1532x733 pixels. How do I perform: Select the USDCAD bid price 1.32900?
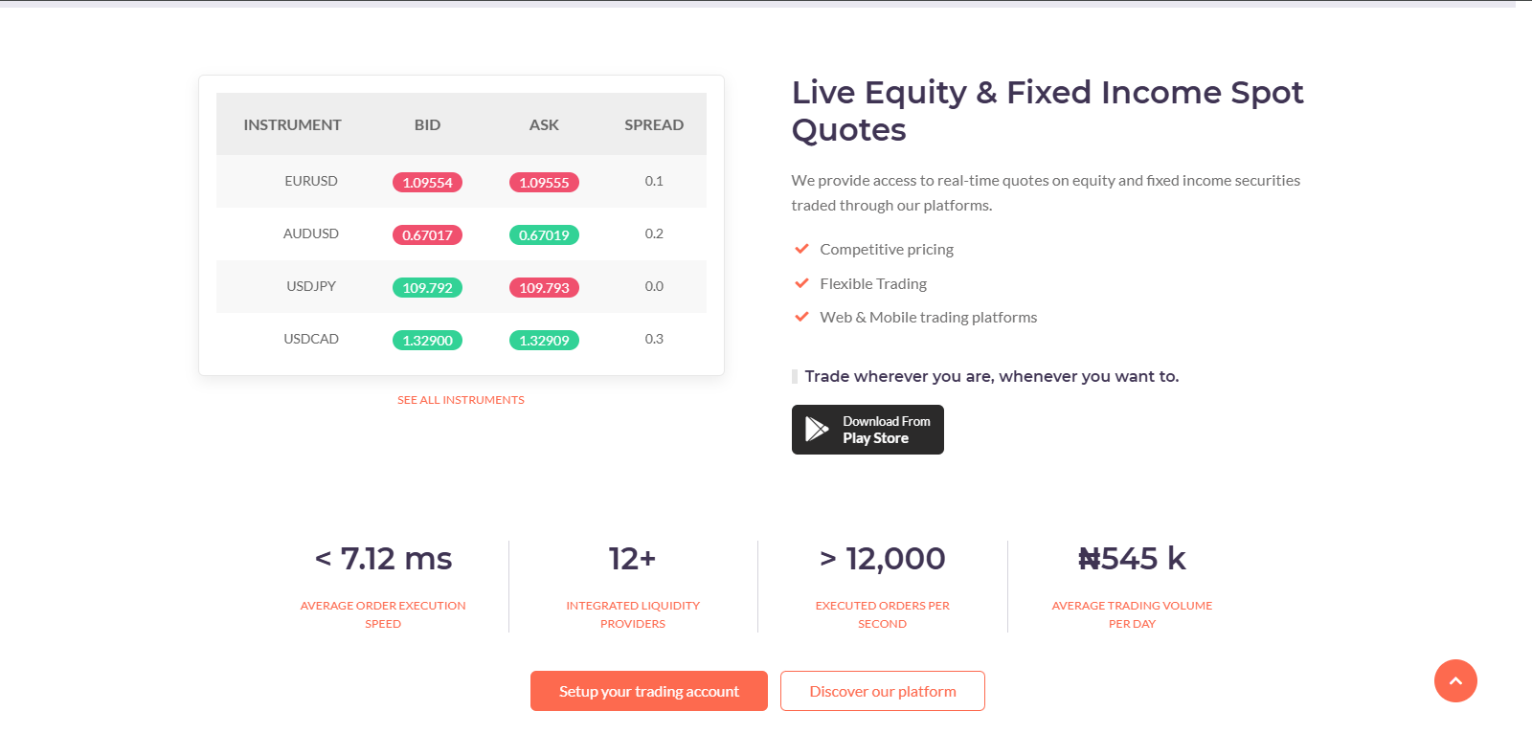pos(427,340)
